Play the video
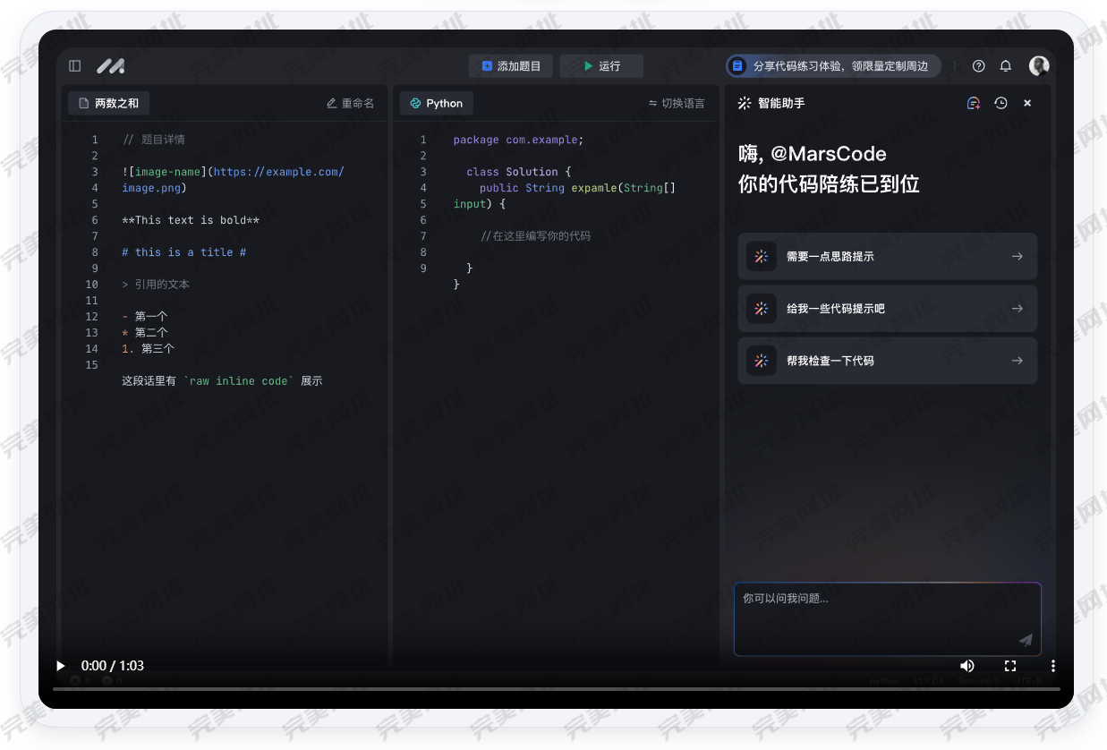Viewport: 1107px width, 750px height. coord(61,666)
